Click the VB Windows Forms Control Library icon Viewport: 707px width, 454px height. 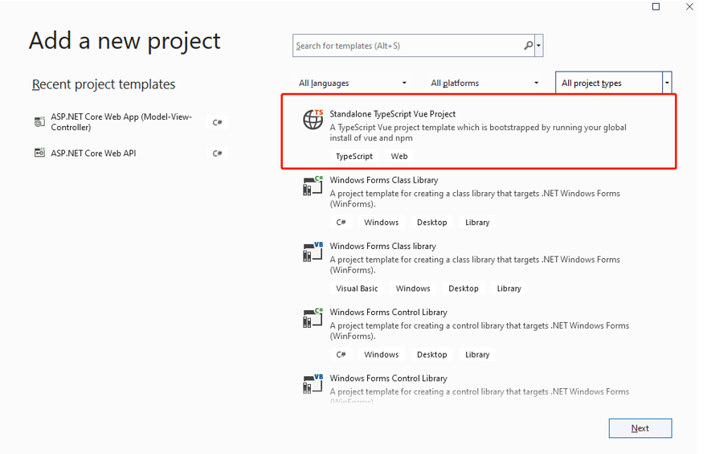coord(313,383)
